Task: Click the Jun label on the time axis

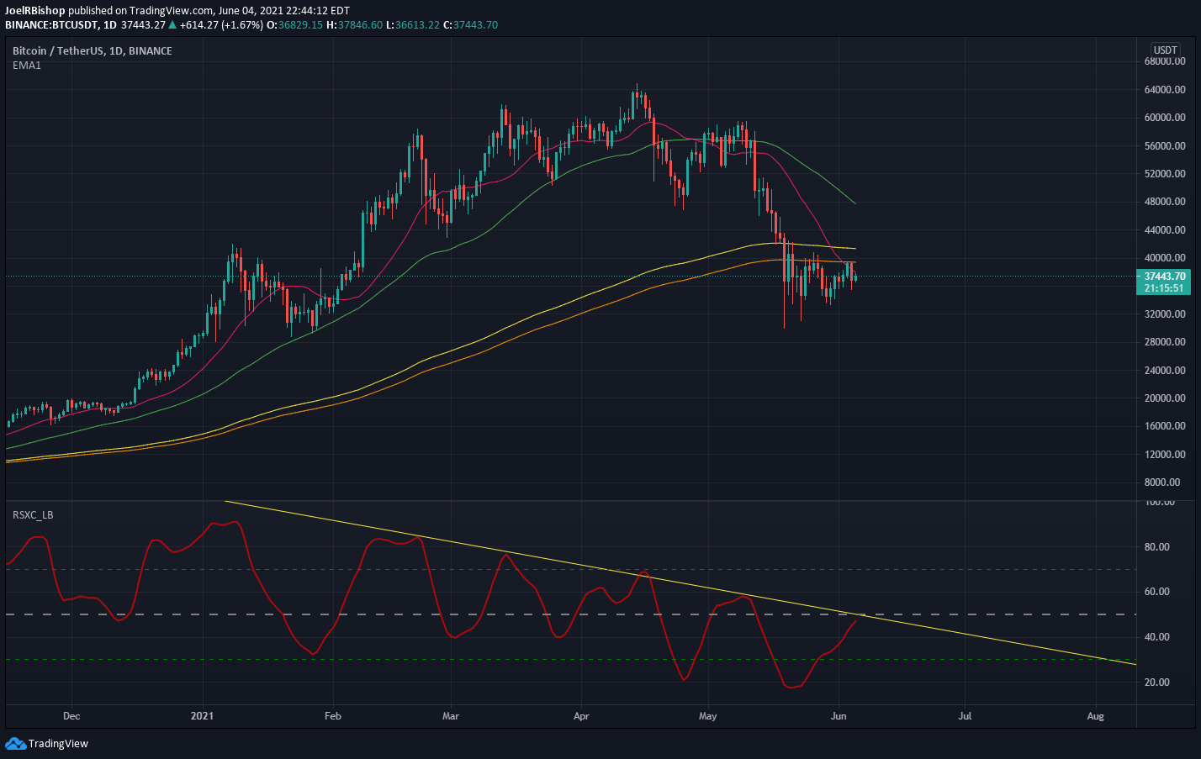Action: pyautogui.click(x=838, y=716)
